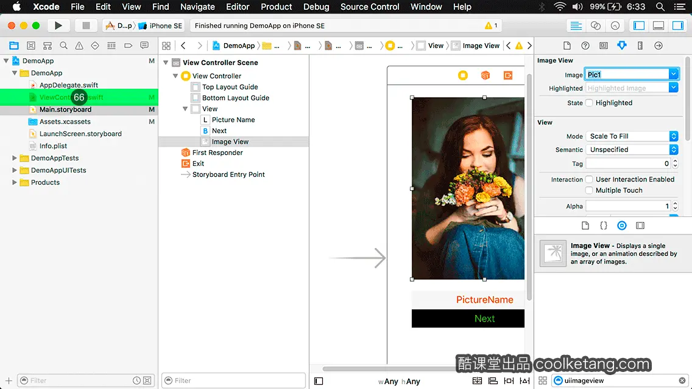Image resolution: width=692 pixels, height=389 pixels.
Task: Open the Align constraints menu
Action: [493, 380]
